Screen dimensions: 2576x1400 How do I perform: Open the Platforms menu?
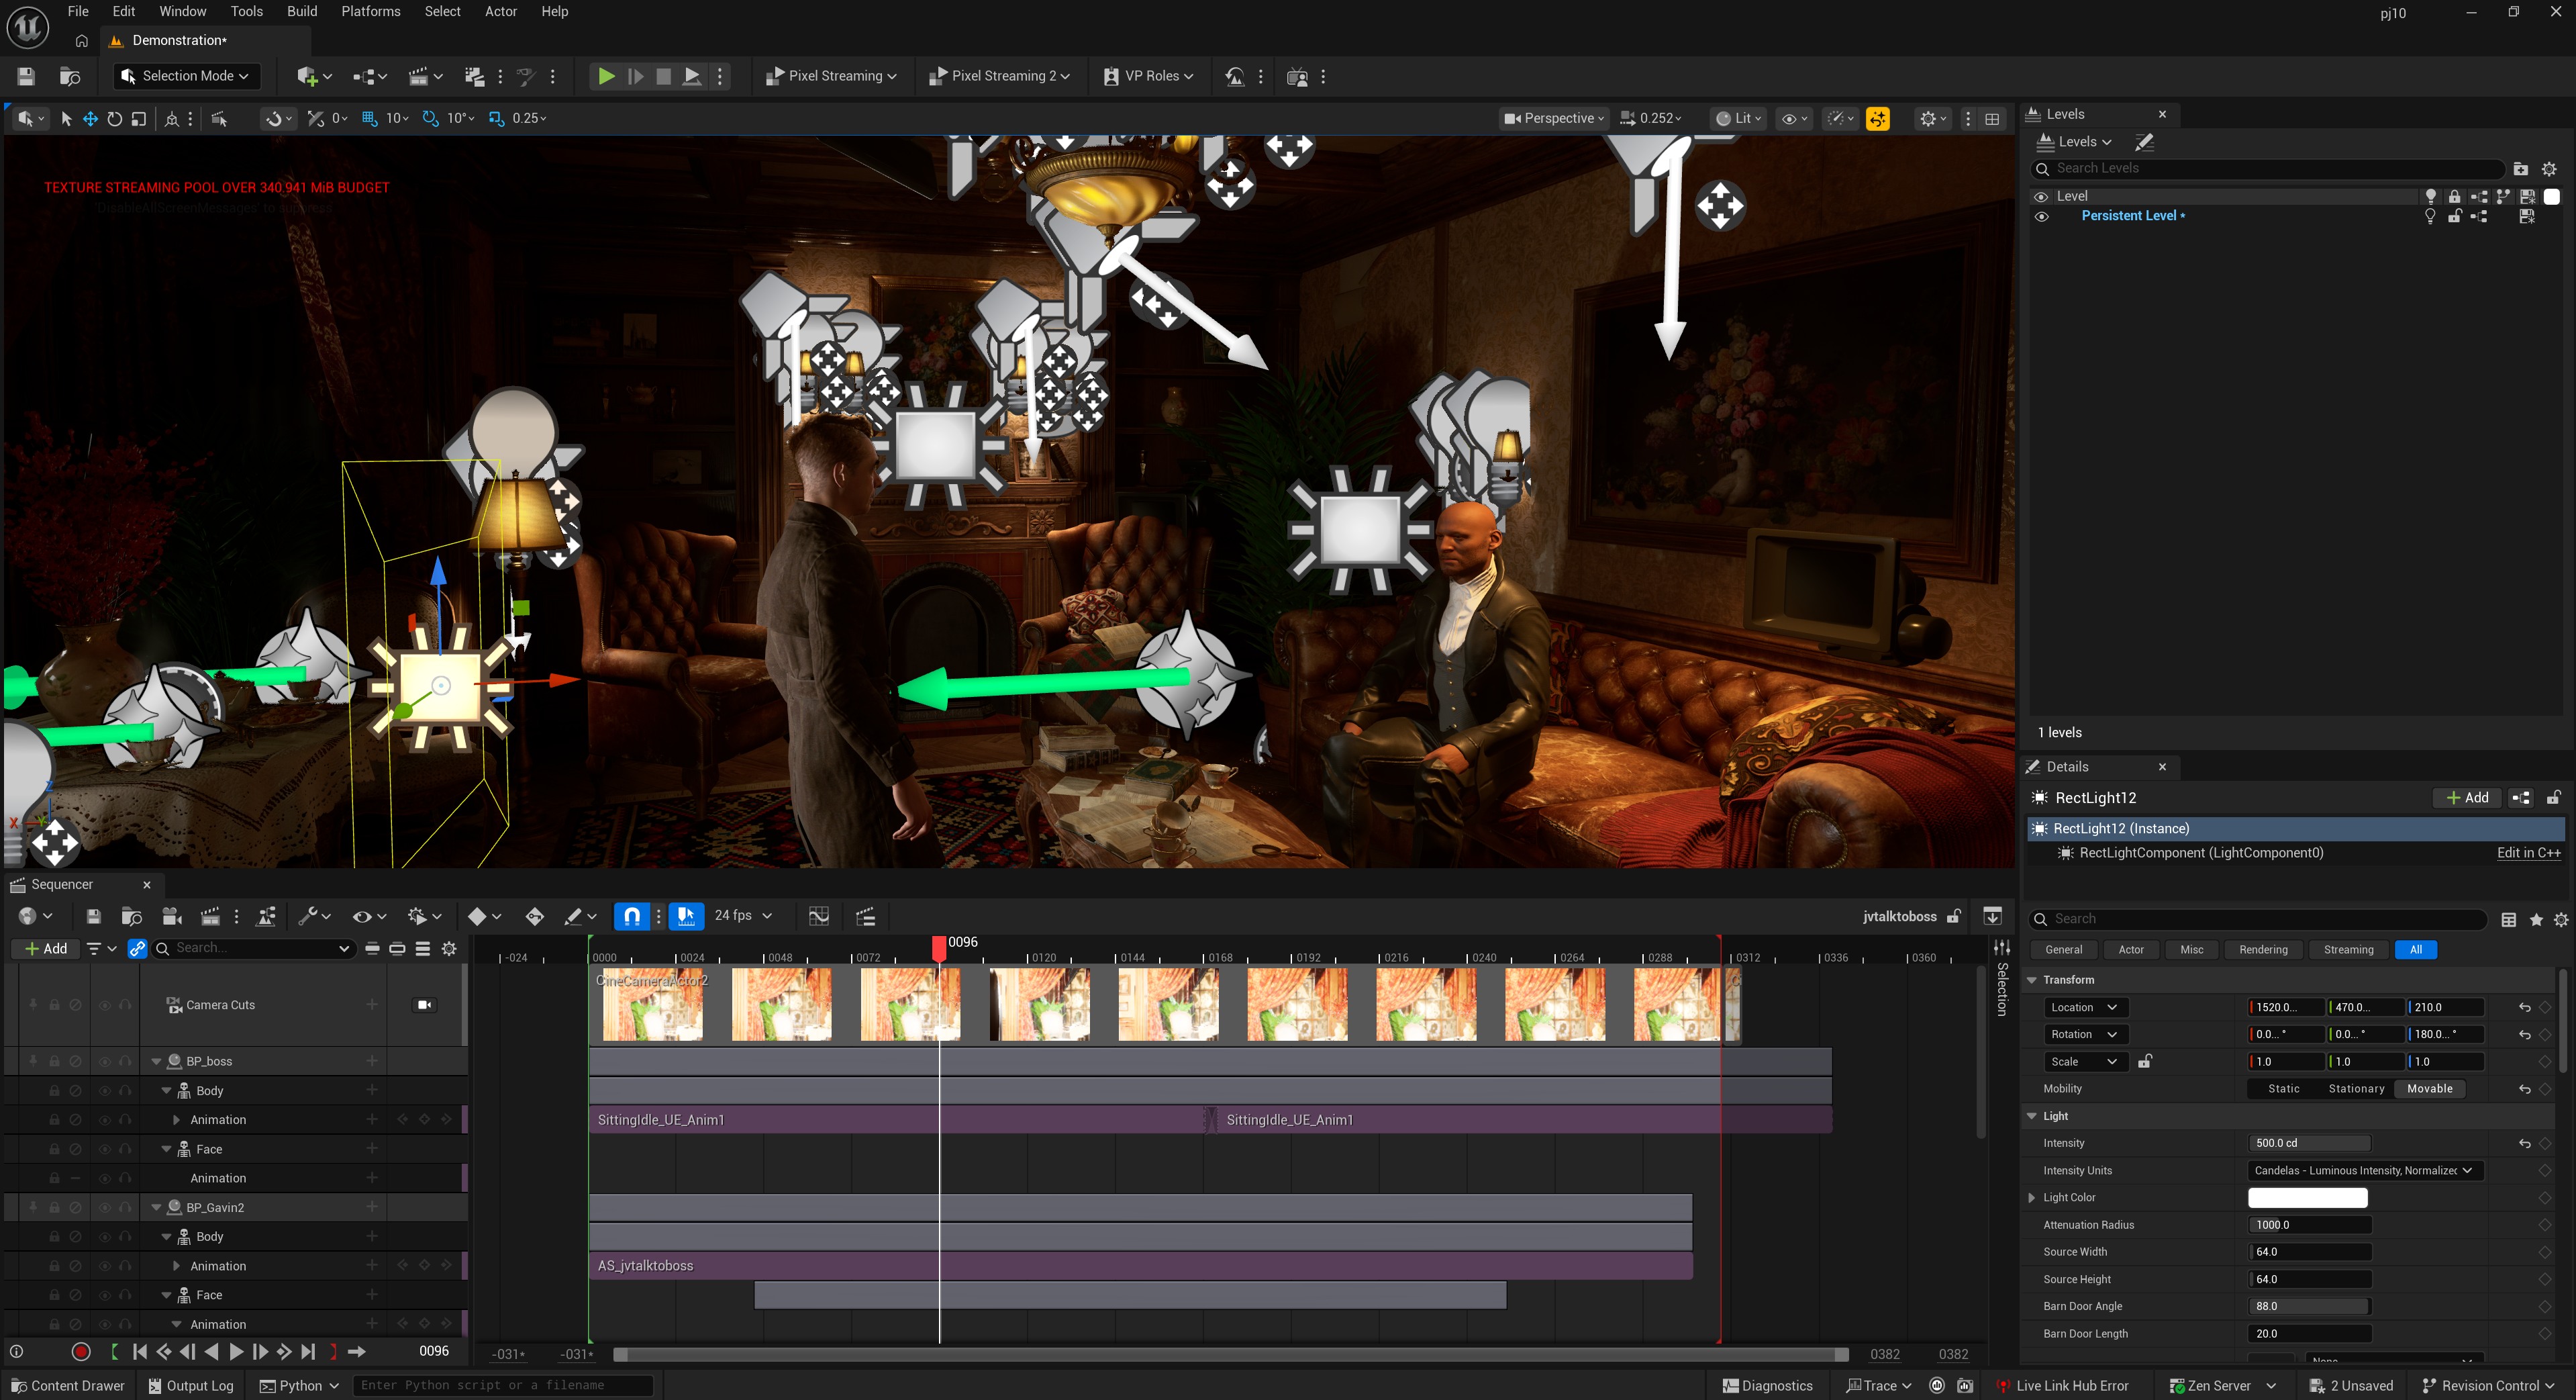(371, 12)
